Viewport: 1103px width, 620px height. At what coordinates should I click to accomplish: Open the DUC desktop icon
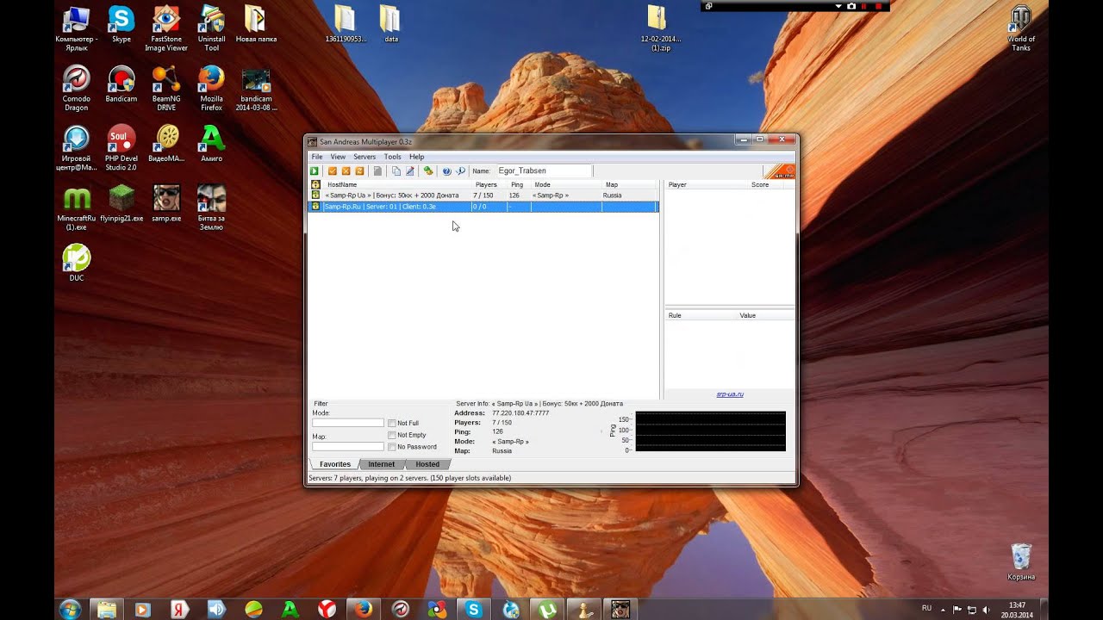pyautogui.click(x=77, y=263)
